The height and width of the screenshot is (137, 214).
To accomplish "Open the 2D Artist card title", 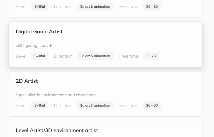I will tap(27, 81).
